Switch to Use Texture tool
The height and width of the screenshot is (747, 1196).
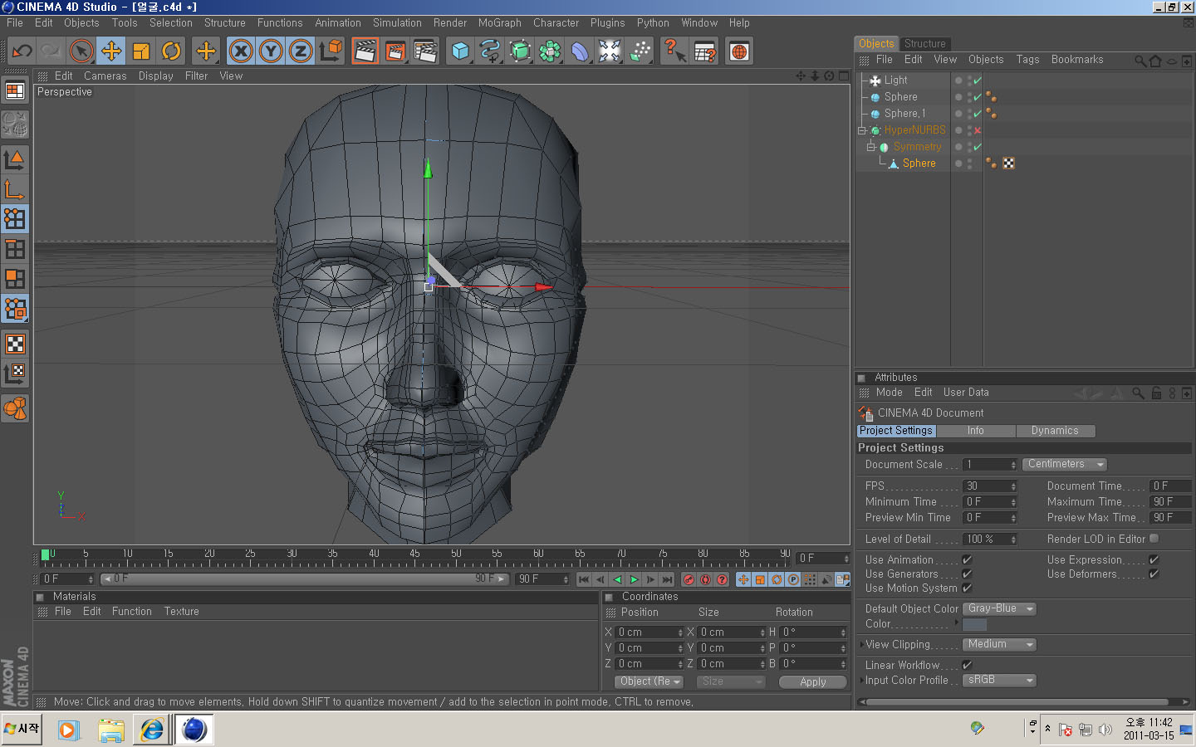(15, 344)
